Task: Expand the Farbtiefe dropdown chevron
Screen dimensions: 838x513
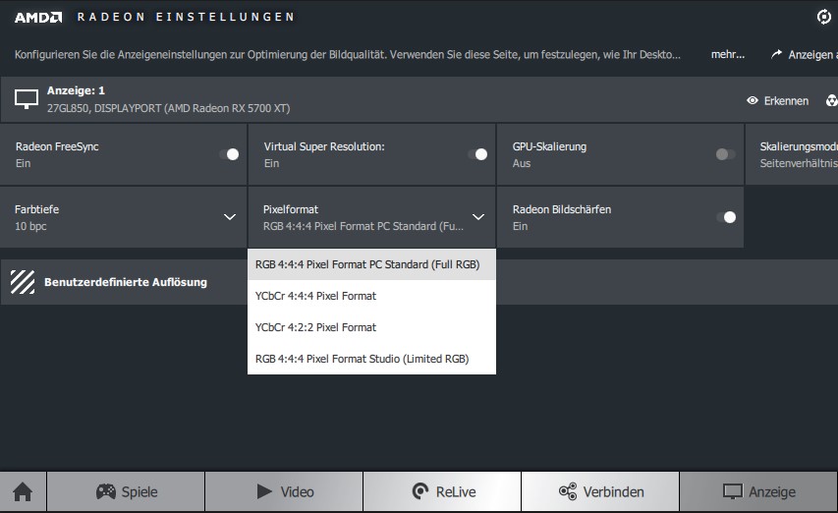Action: [230, 217]
